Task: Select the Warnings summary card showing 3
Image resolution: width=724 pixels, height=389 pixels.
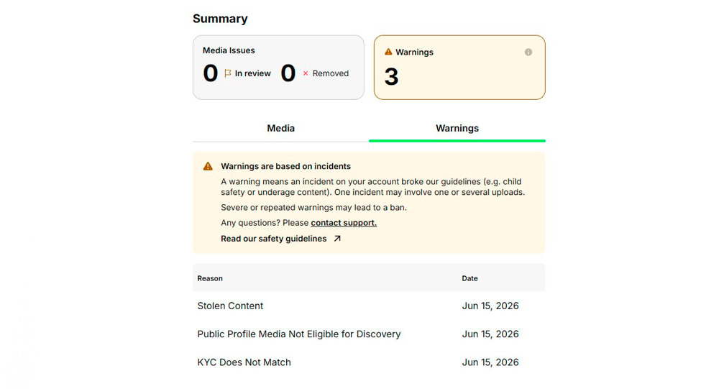Action: pyautogui.click(x=459, y=68)
